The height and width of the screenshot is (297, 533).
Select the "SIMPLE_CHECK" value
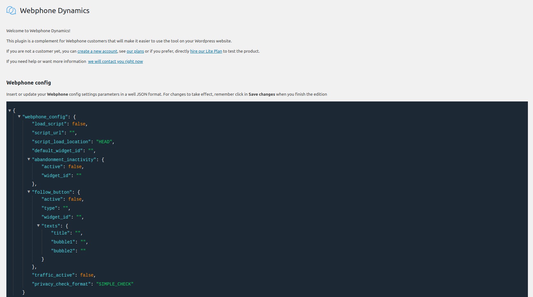pyautogui.click(x=115, y=284)
